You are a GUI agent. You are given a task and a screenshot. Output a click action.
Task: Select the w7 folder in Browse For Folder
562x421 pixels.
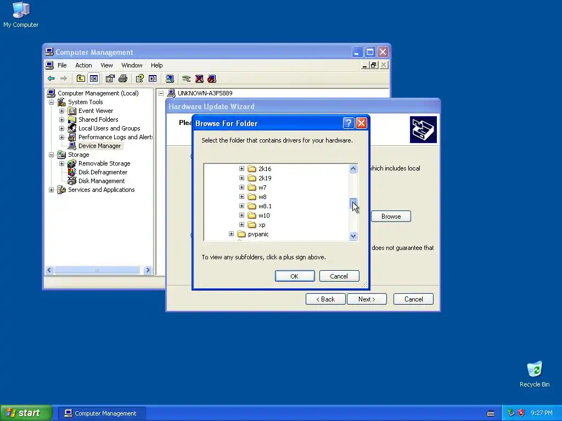tap(262, 187)
